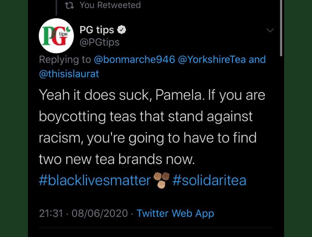Click the raised fists emoji

coord(161,180)
